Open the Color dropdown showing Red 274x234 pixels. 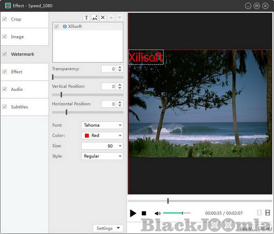[102, 135]
